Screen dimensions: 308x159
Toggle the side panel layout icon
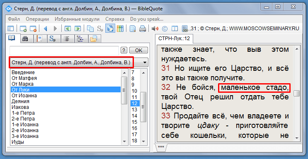pyautogui.click(x=11, y=29)
